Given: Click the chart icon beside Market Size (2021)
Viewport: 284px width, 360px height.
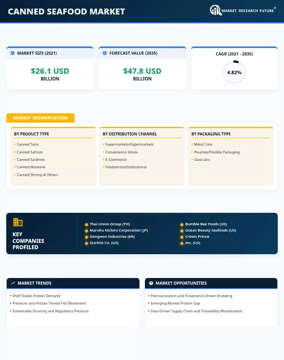Looking at the screenshot, I should pos(13,53).
